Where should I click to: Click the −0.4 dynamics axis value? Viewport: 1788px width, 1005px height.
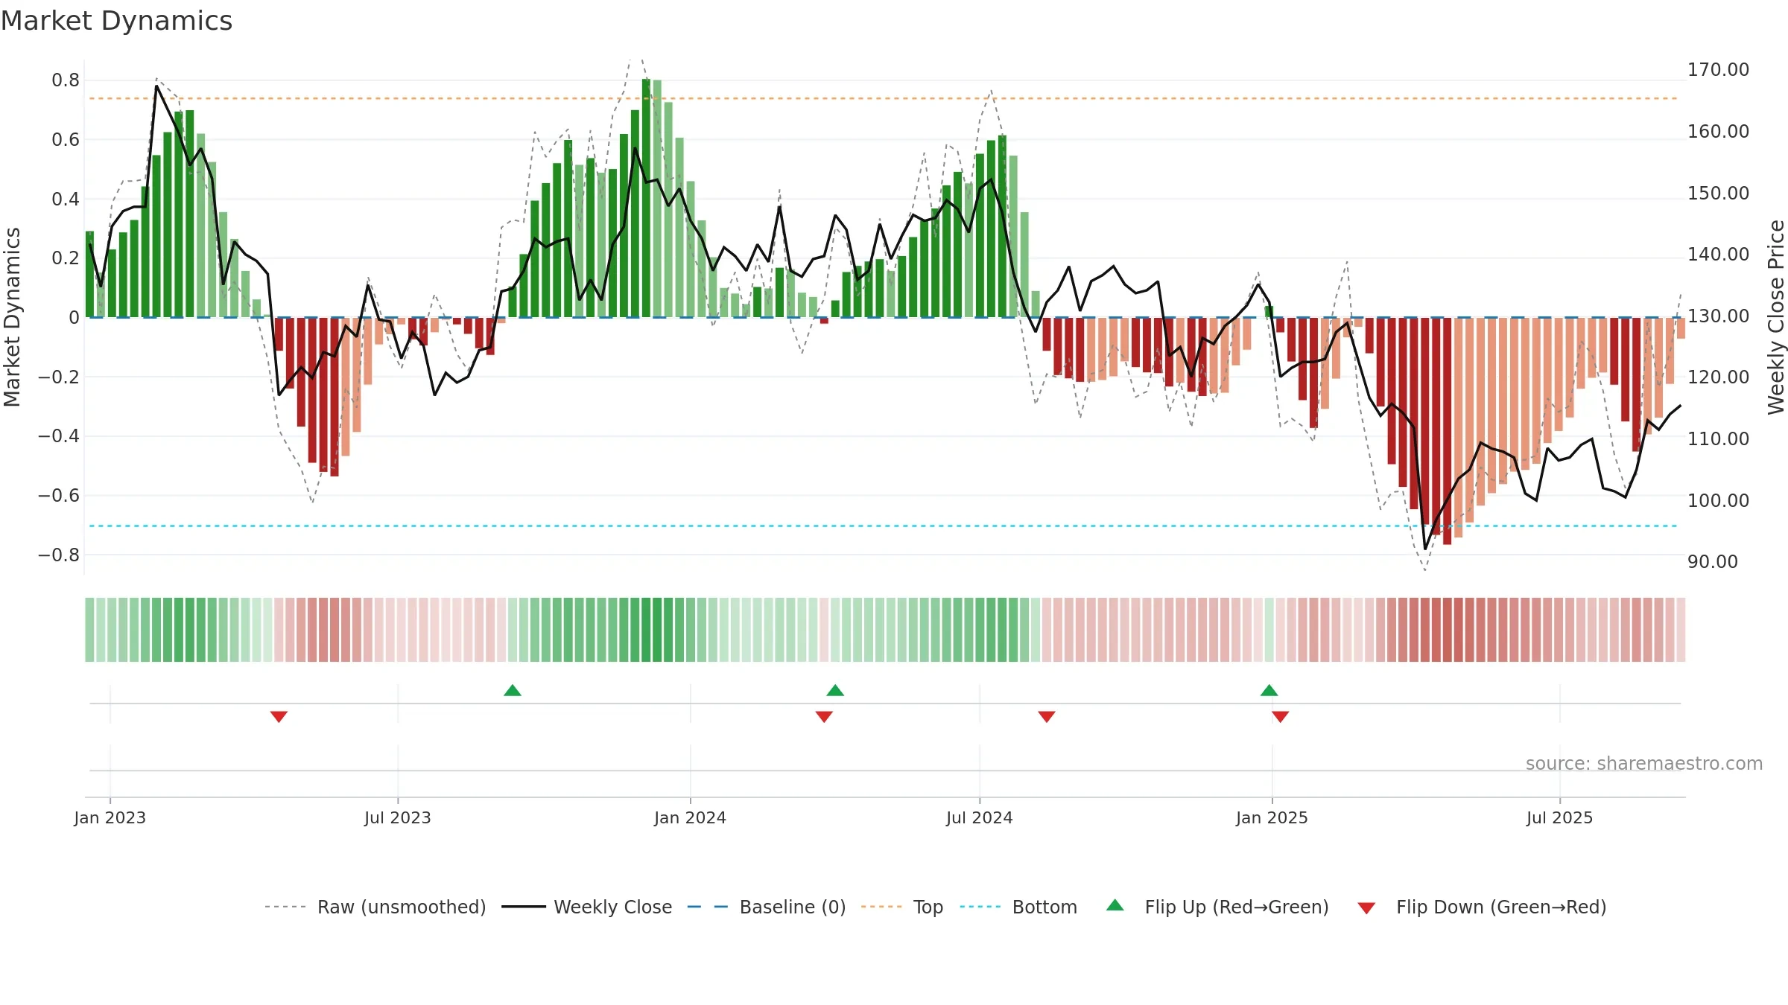pyautogui.click(x=59, y=436)
